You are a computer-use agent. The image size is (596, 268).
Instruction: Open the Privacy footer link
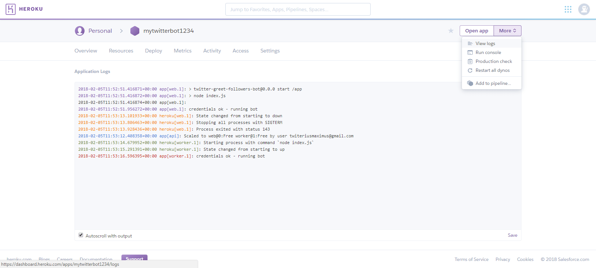tap(503, 259)
